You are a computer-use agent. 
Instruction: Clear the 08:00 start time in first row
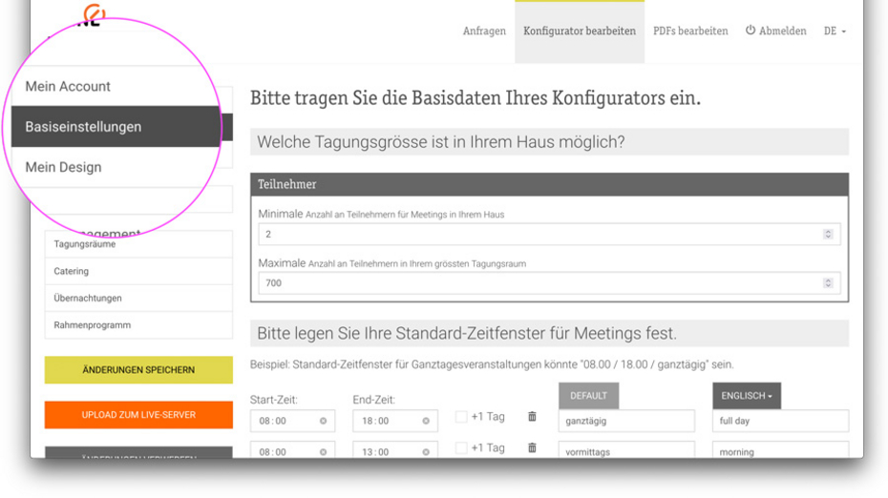point(323,421)
